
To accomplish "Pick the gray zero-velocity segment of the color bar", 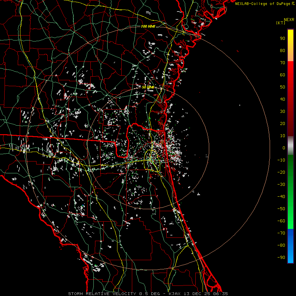I will coord(290,146).
